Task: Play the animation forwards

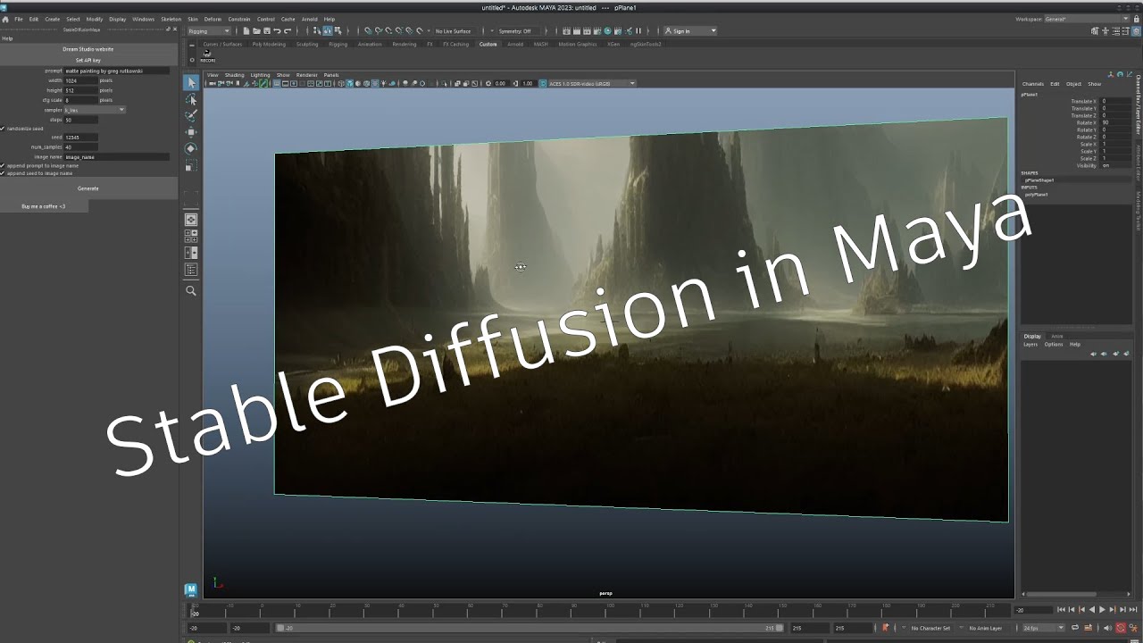Action: (x=1102, y=610)
